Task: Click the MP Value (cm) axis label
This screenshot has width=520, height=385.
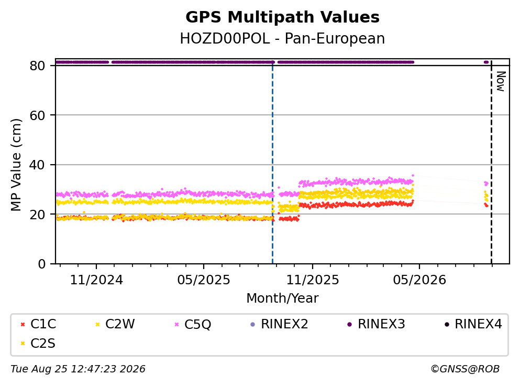Action: [x=16, y=165]
